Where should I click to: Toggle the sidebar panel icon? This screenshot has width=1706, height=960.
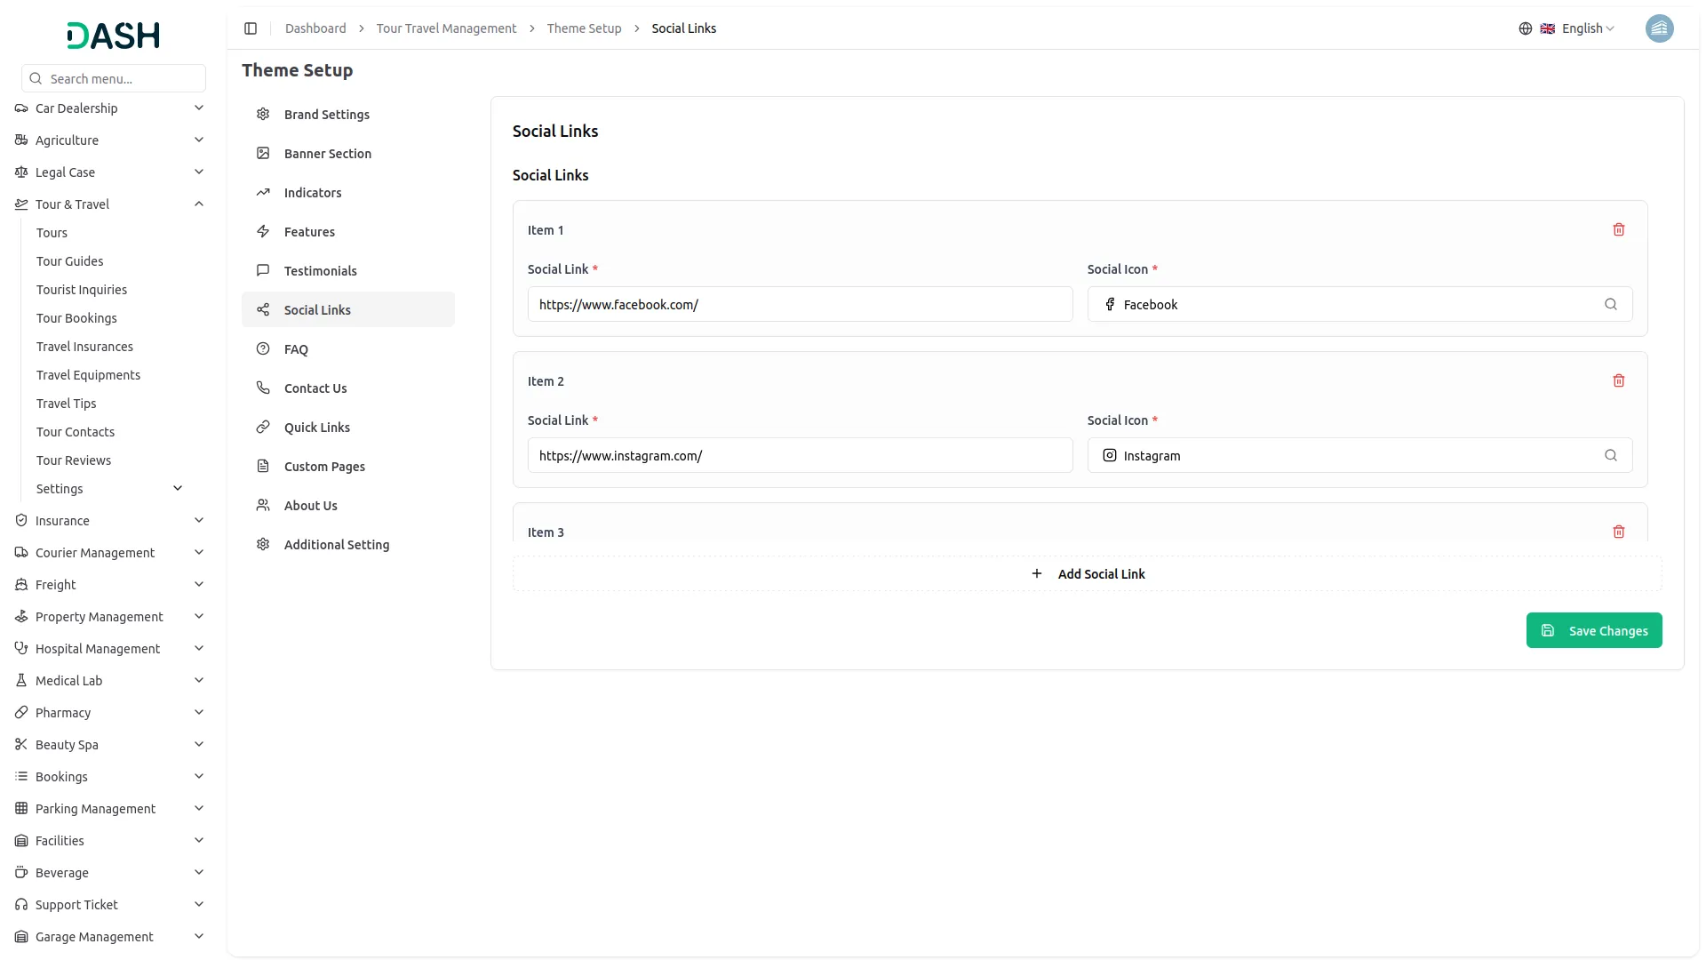[x=251, y=28]
